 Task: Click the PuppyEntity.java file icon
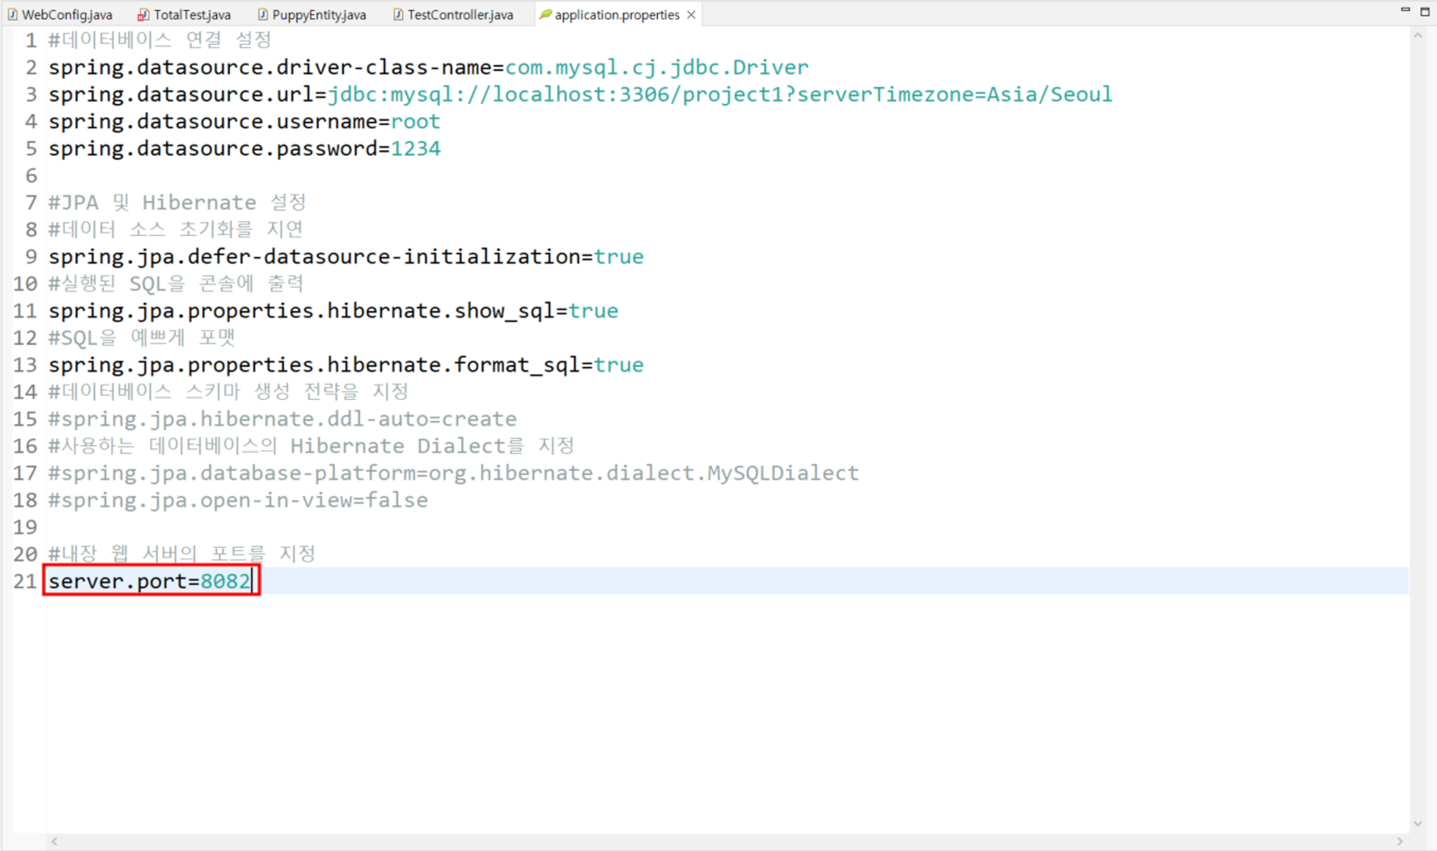coord(262,14)
